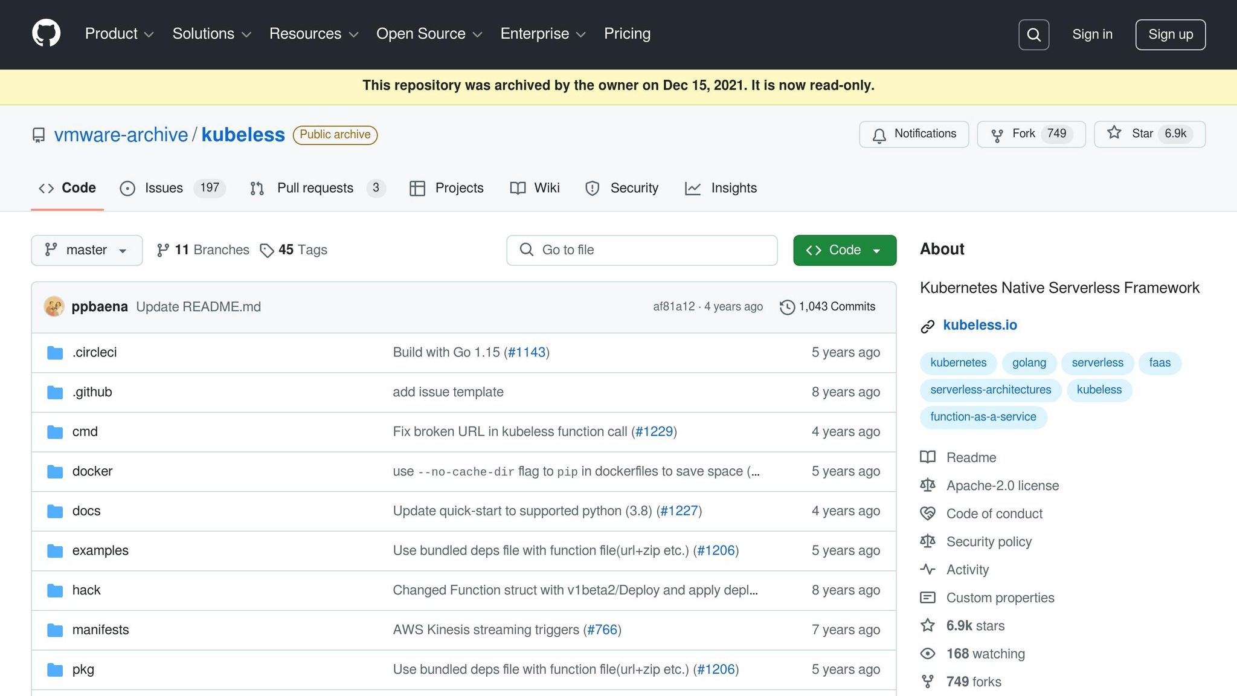Click the Apache-2.0 license scale icon
Screen dimensions: 1237x696
928,485
